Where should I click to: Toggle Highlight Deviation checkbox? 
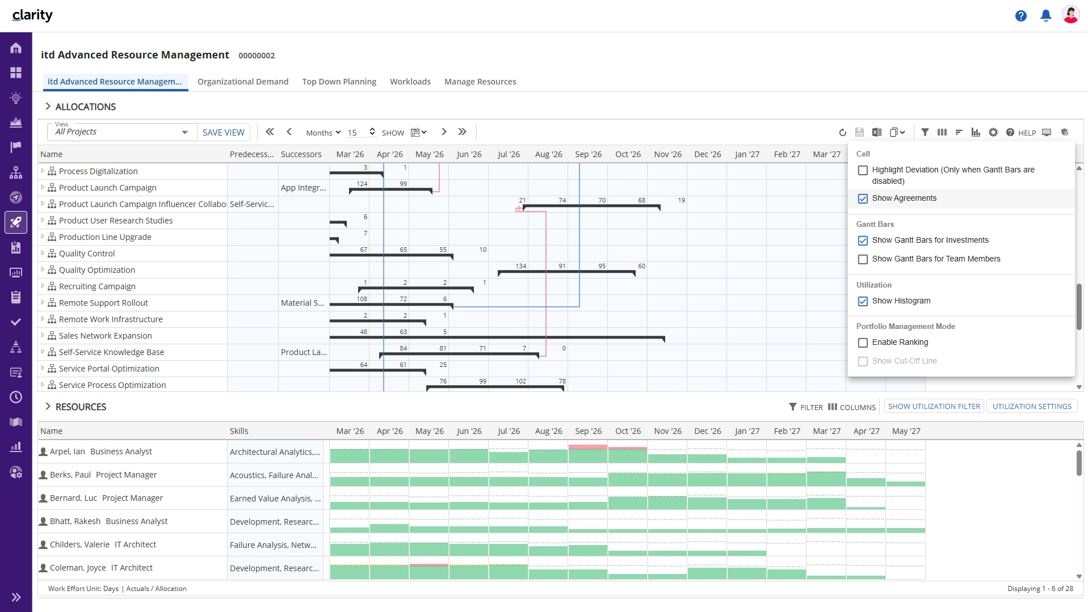(863, 170)
